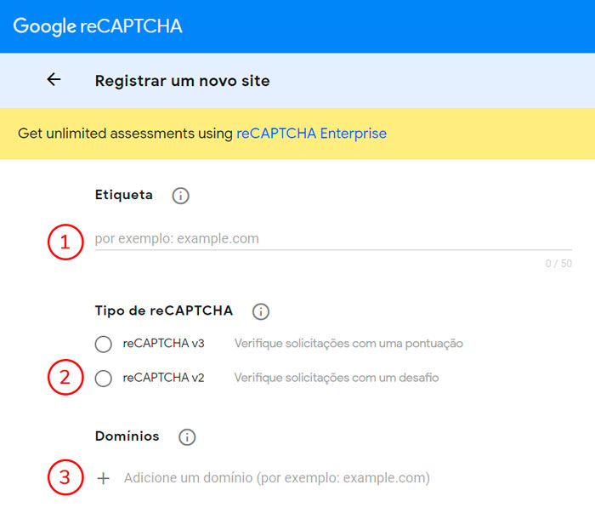Click the 'Get unlimited assessments using' banner text
This screenshot has height=513, width=595.
125,134
